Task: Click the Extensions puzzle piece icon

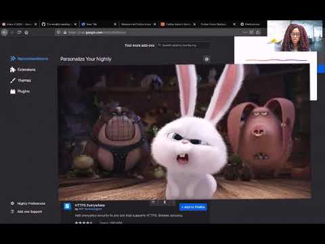Action: click(13, 70)
